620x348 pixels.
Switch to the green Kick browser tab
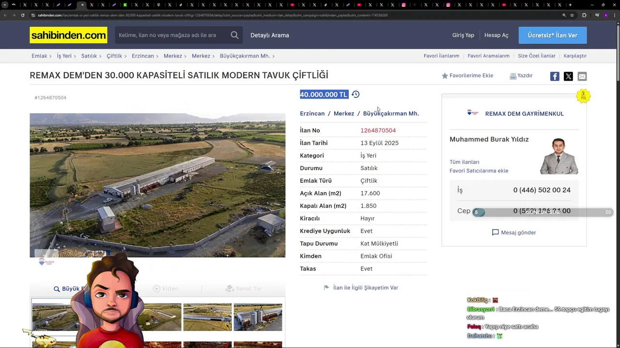tap(125, 5)
